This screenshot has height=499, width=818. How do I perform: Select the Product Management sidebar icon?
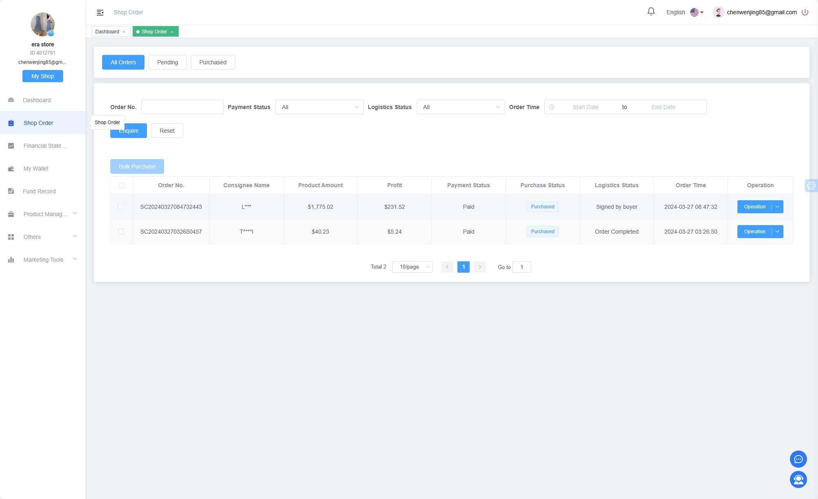coord(11,214)
